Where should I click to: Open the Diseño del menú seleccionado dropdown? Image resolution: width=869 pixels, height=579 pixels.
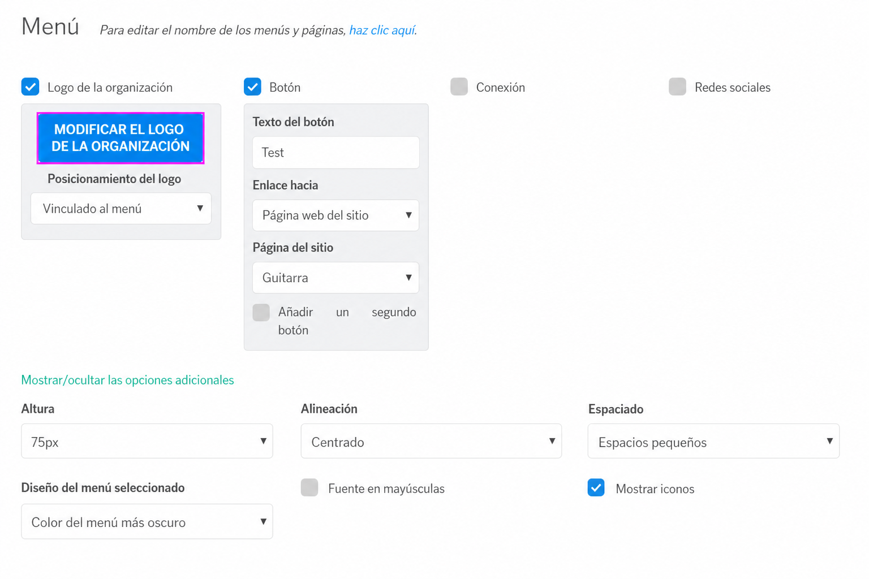tap(147, 521)
